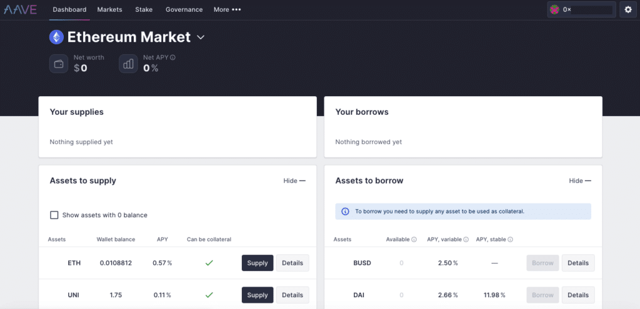
Task: Click the Net APY bar chart icon
Action: [128, 64]
